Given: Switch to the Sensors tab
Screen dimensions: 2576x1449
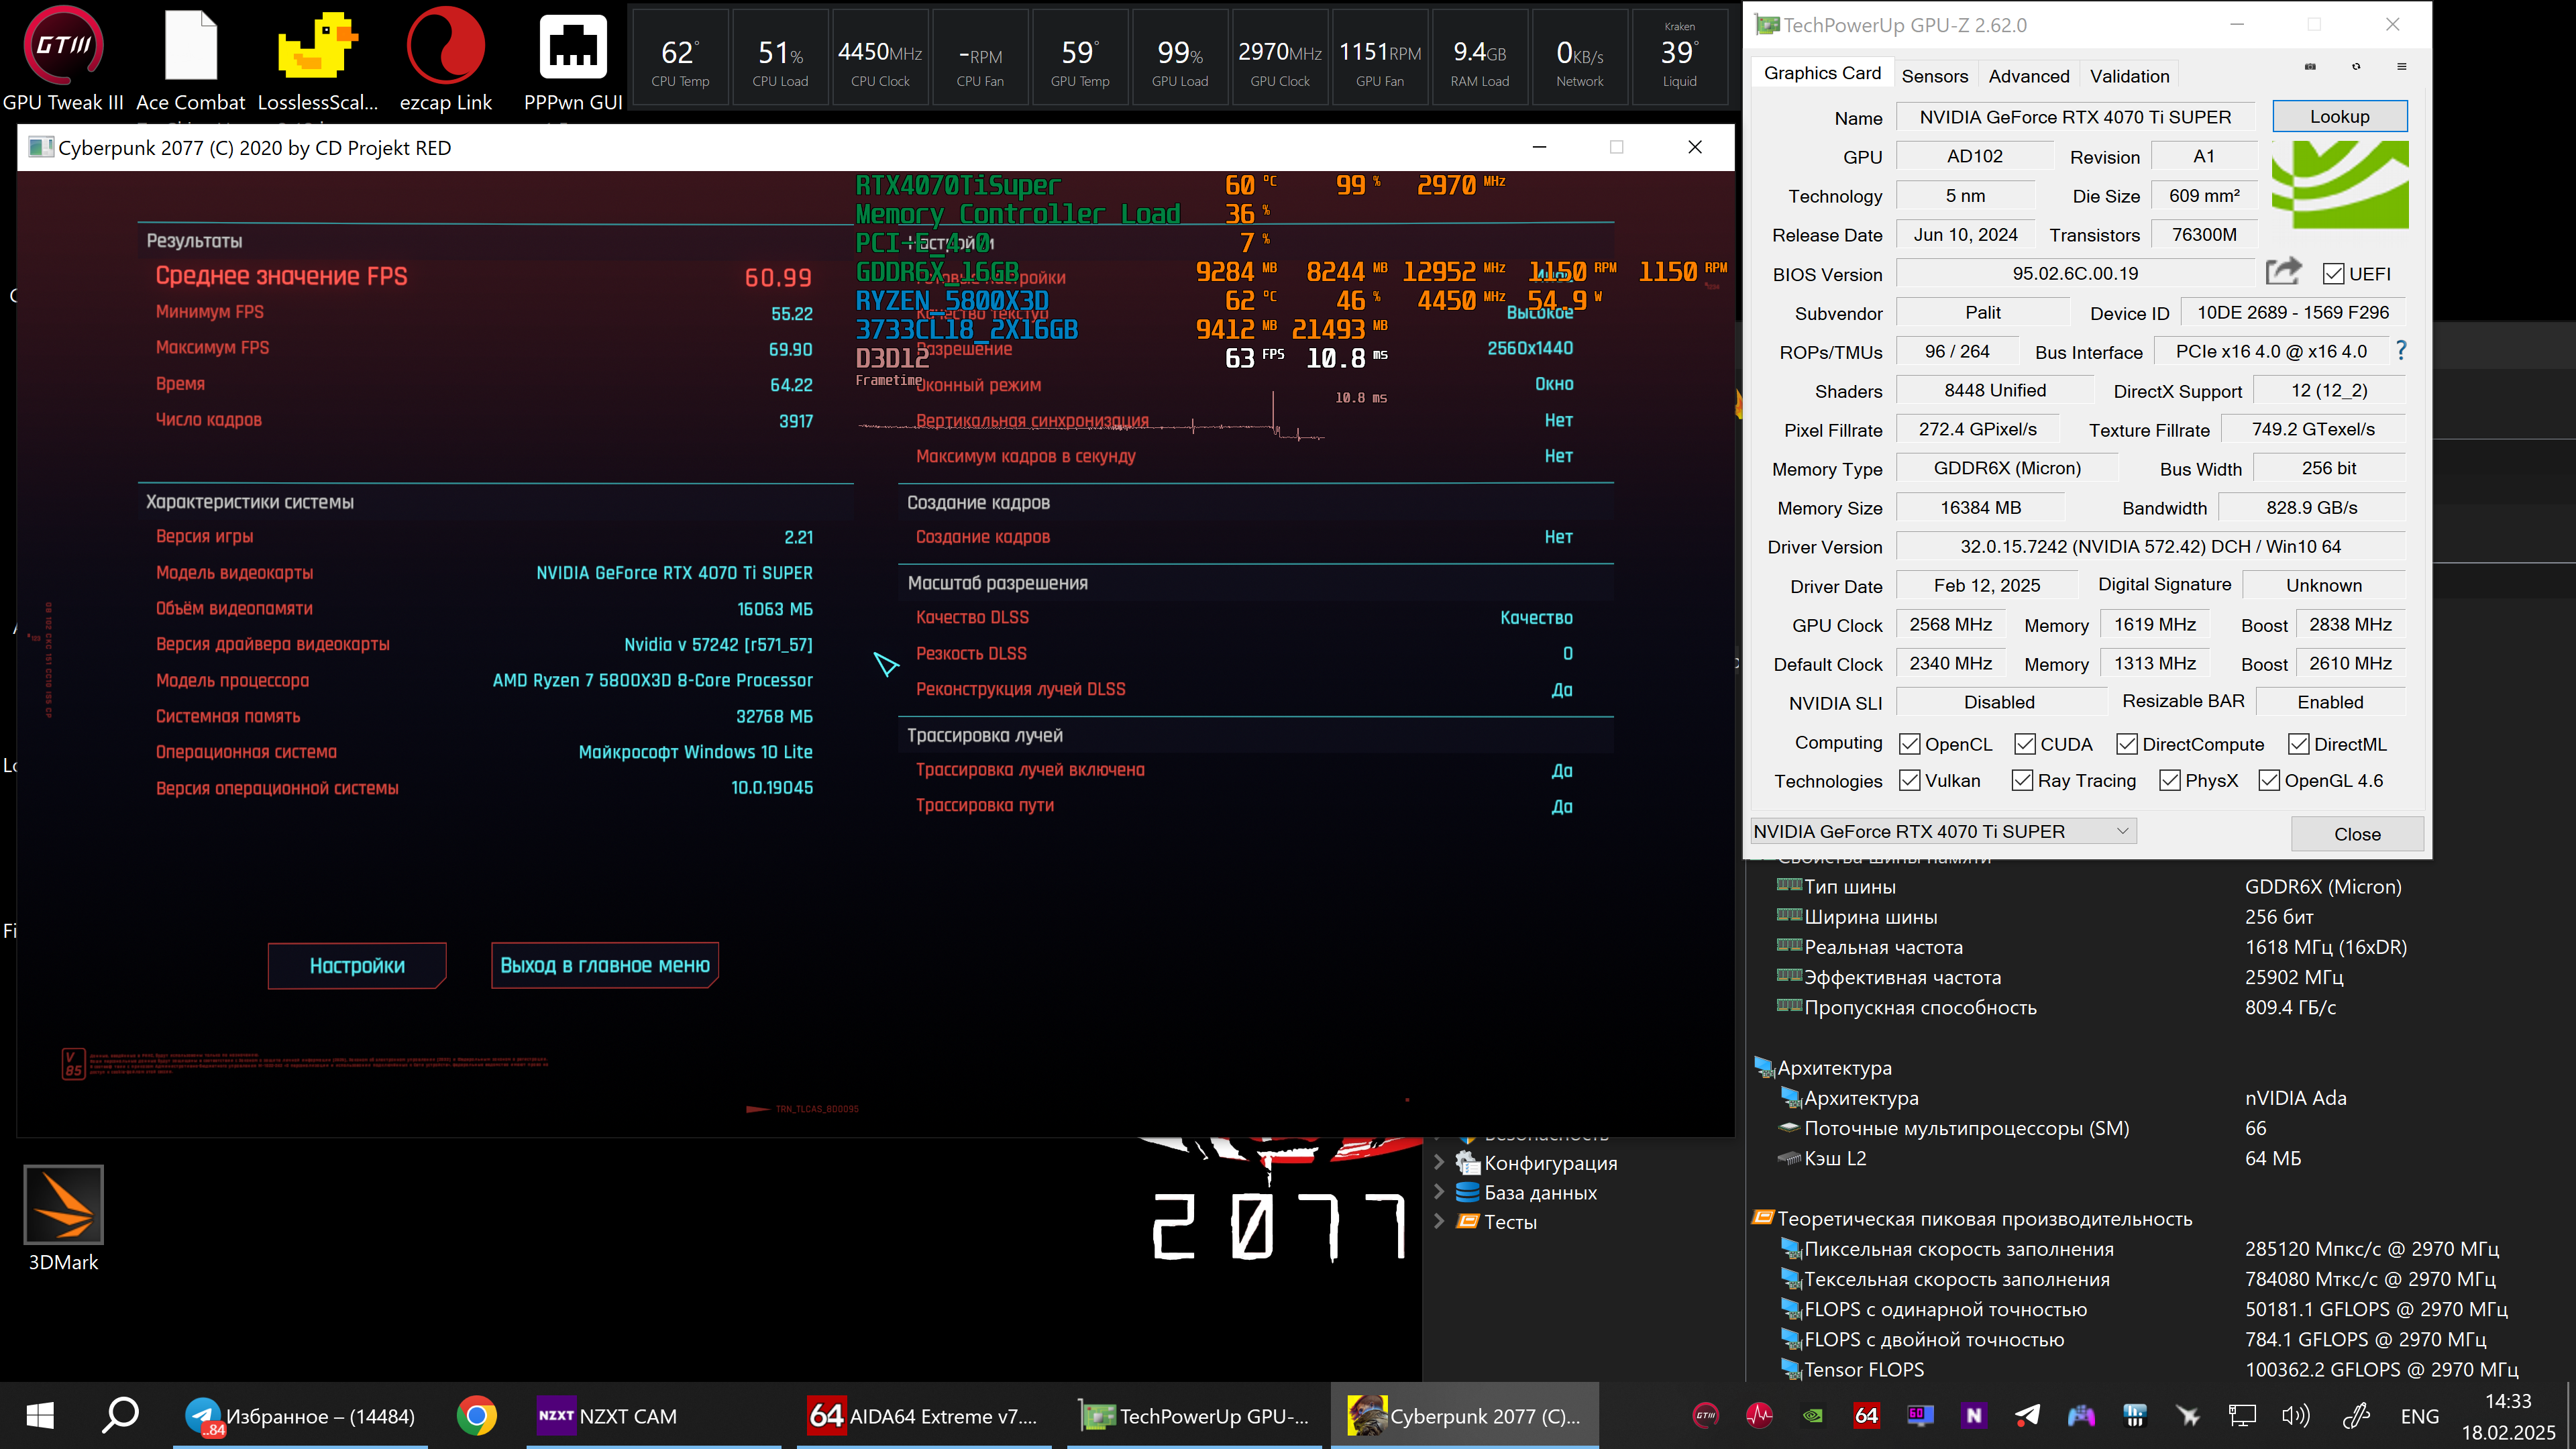Looking at the screenshot, I should 1934,76.
